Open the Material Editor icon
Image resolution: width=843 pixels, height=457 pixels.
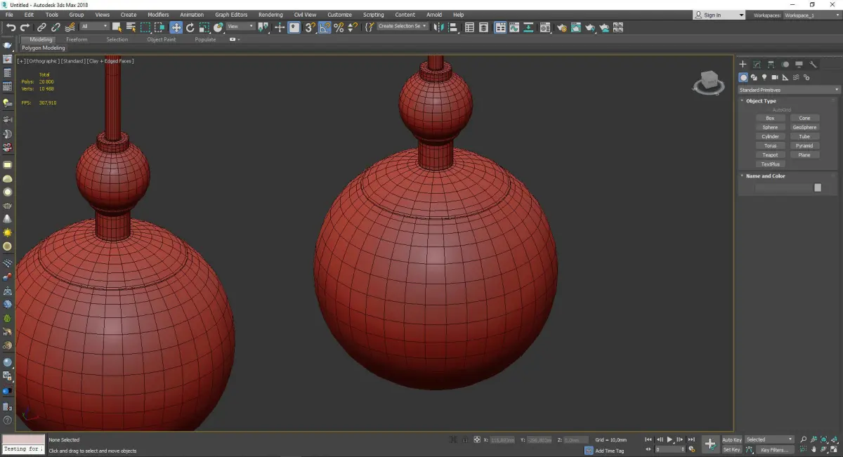pos(545,27)
